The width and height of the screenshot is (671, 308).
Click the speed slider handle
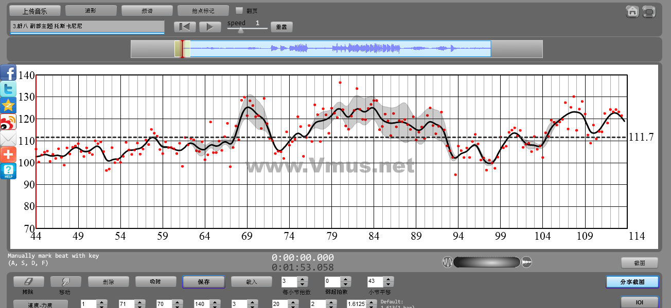coord(240,30)
